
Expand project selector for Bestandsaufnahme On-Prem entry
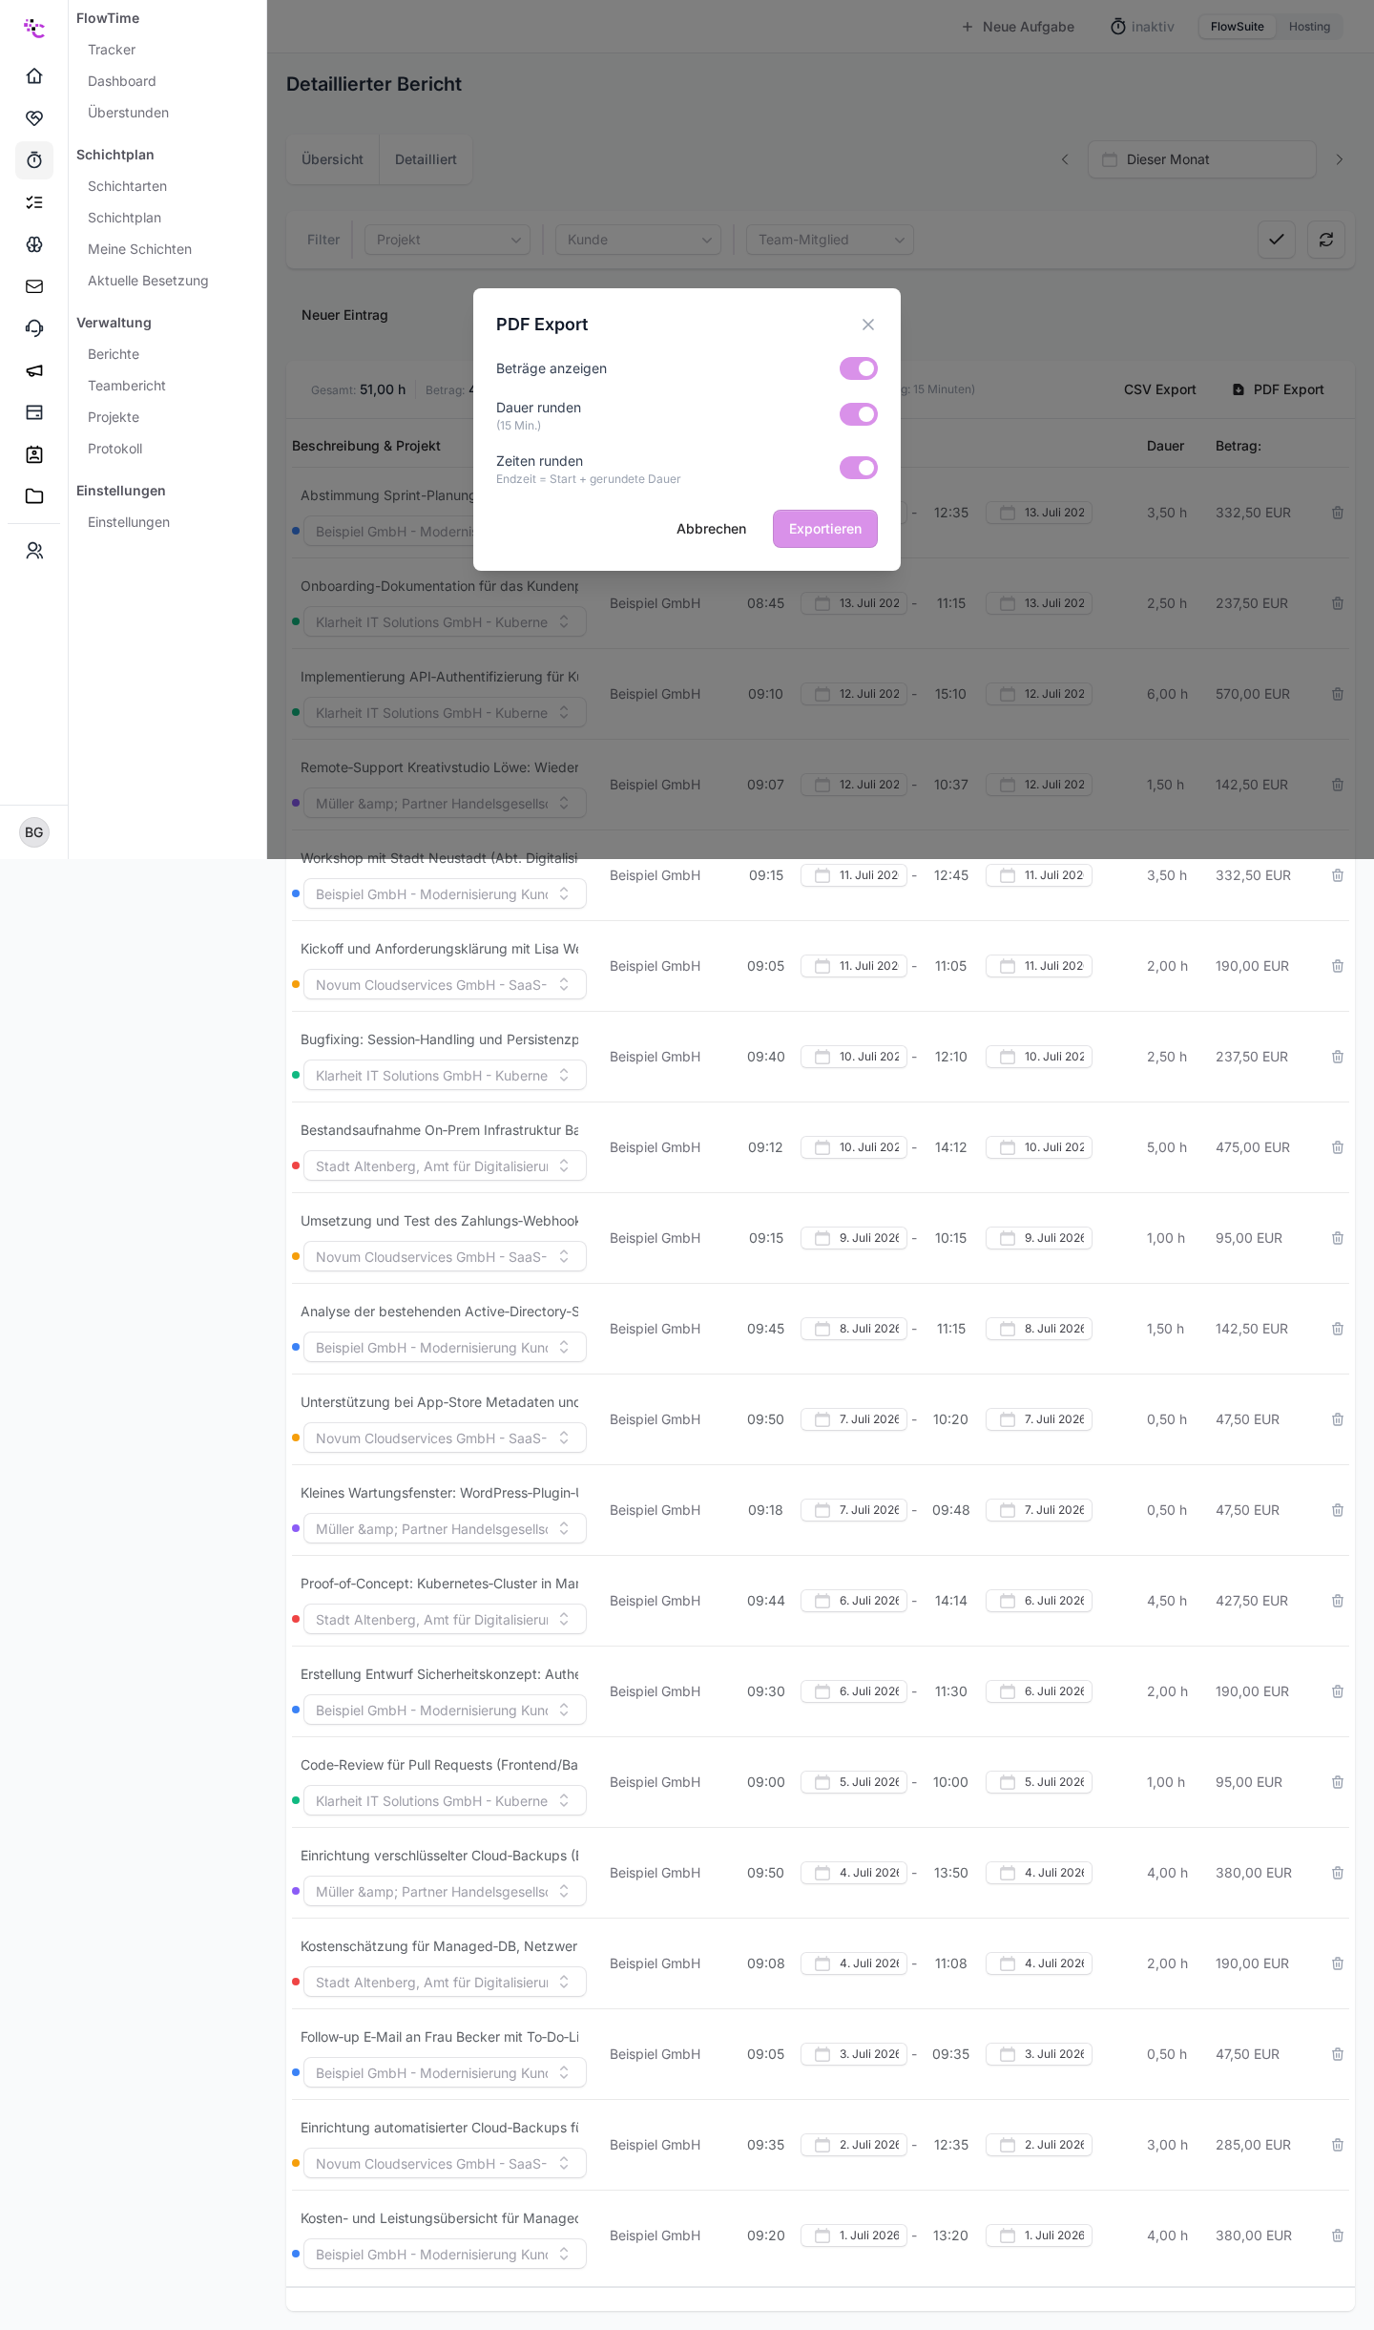pyautogui.click(x=445, y=1165)
